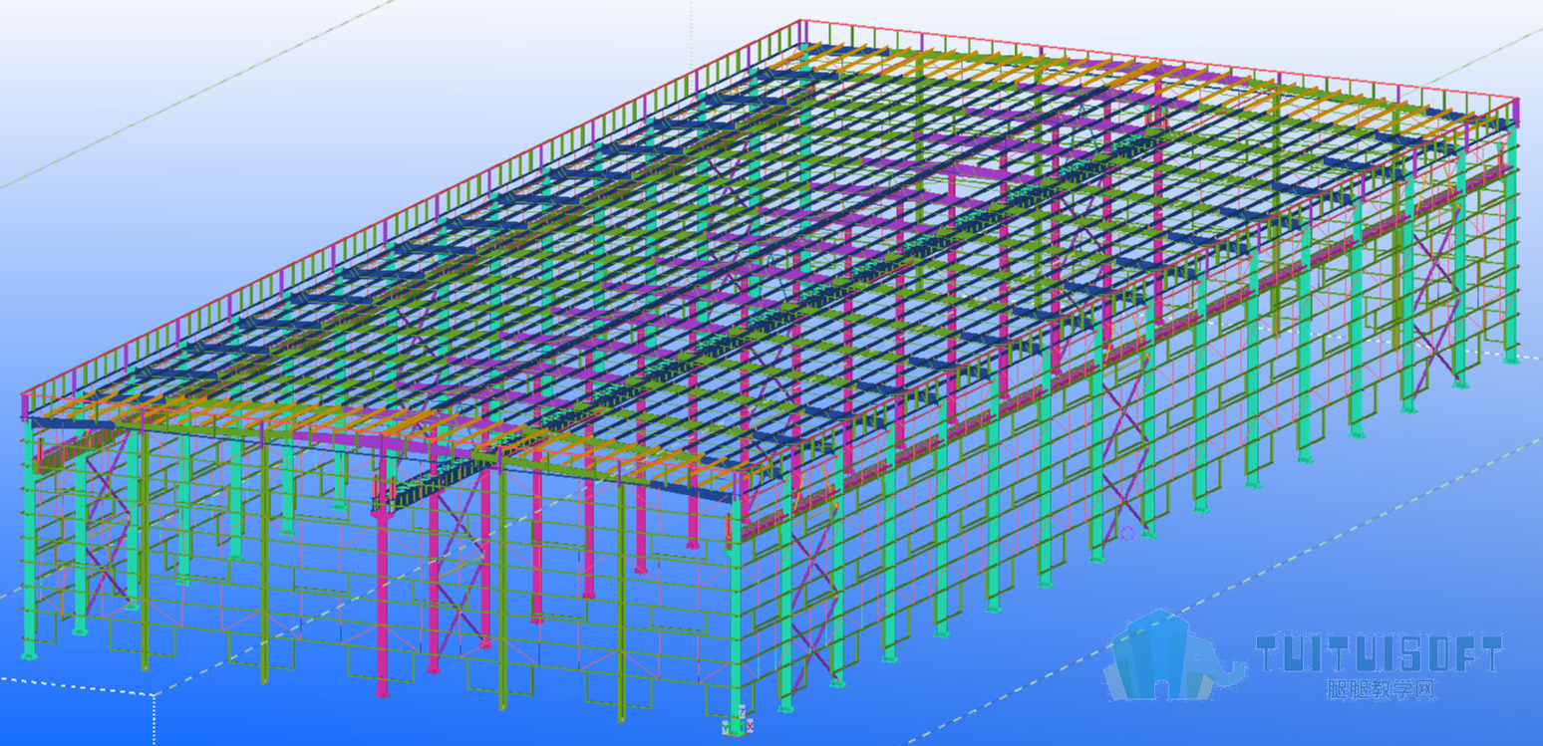Screen dimensions: 1543x746
Task: Select the right-end corner of the roof railing
Action: [1515, 100]
